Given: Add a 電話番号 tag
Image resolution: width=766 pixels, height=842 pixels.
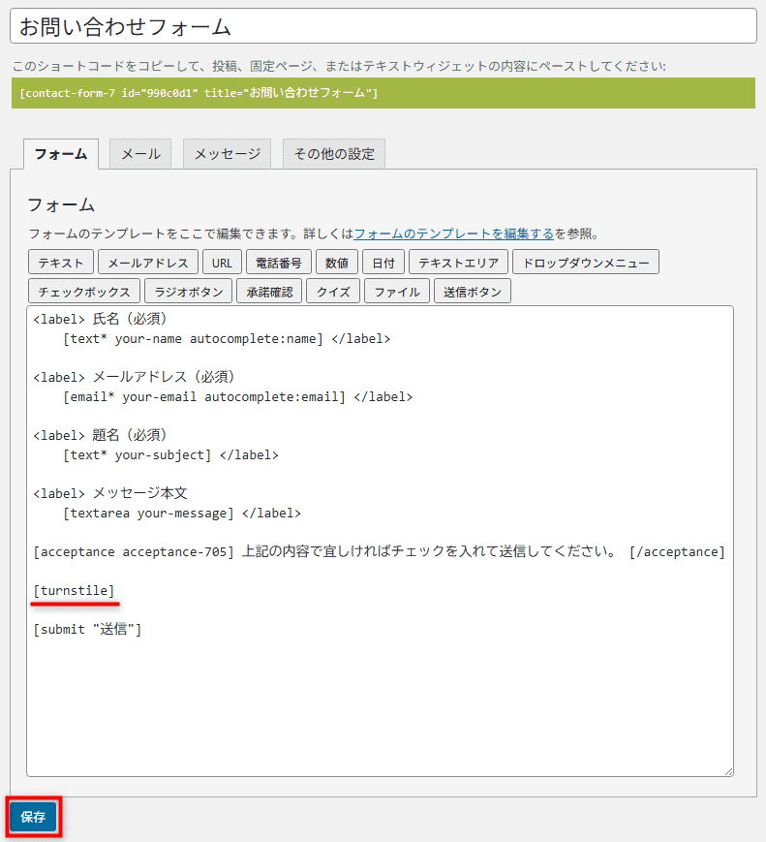Looking at the screenshot, I should (x=279, y=263).
